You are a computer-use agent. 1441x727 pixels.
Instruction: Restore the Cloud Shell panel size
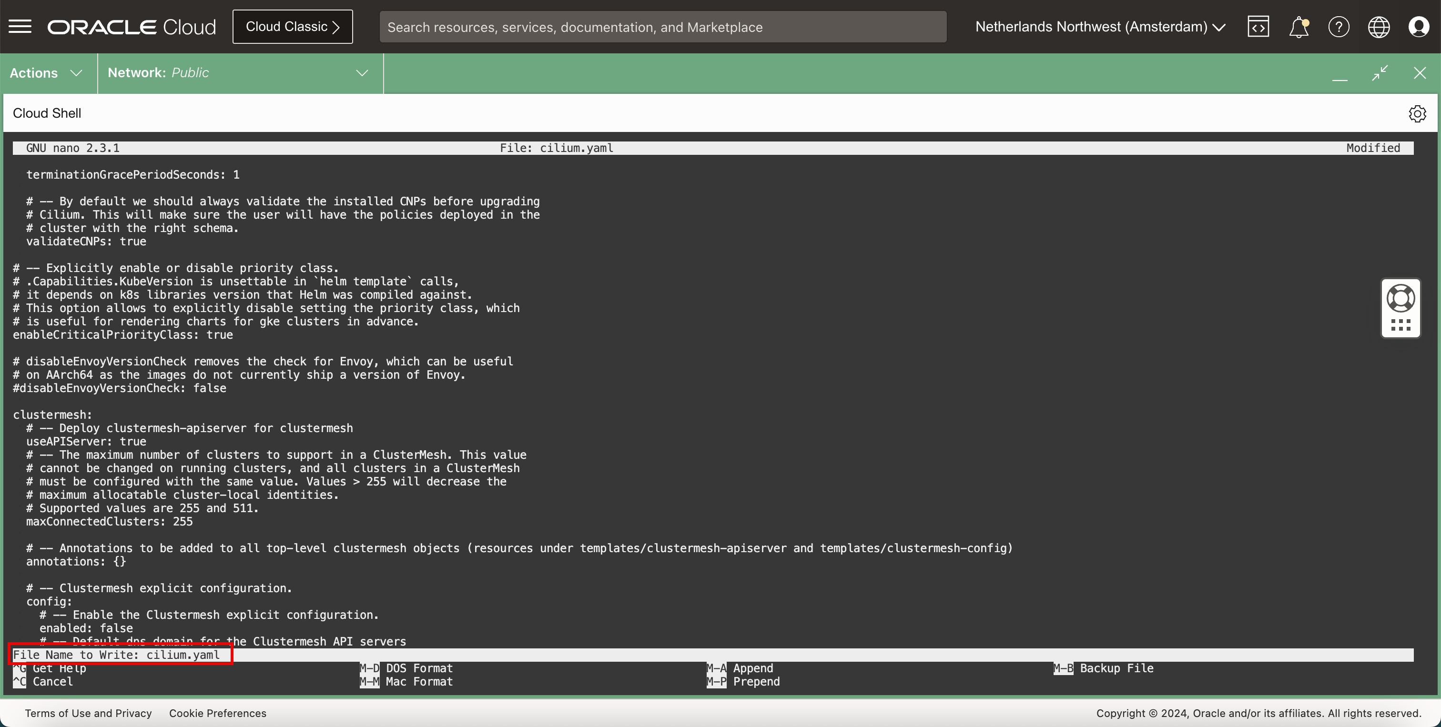[1380, 73]
